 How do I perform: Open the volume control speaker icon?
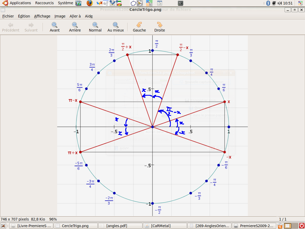coord(280,3)
